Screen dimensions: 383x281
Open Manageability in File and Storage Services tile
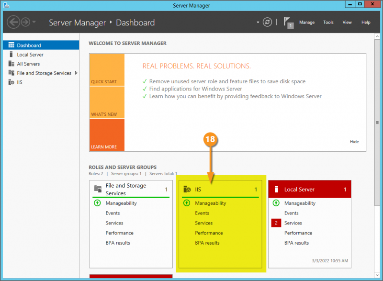121,203
